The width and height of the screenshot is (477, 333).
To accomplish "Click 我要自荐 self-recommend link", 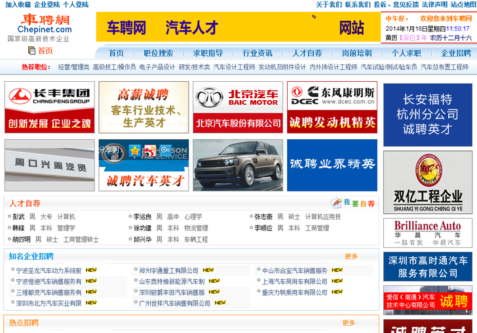I will (x=359, y=203).
